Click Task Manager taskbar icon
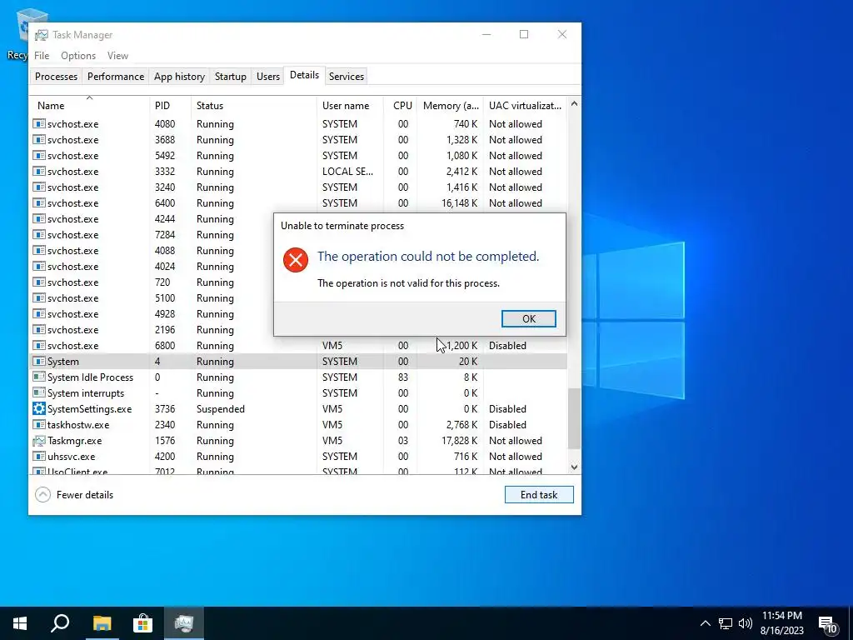The width and height of the screenshot is (853, 640). pyautogui.click(x=184, y=623)
